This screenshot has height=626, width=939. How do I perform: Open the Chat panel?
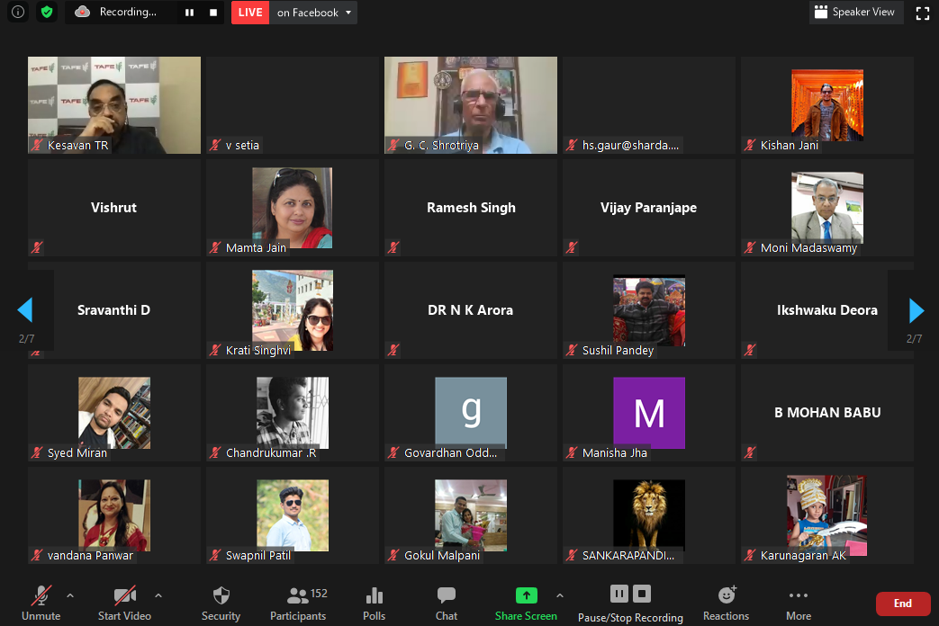[447, 604]
